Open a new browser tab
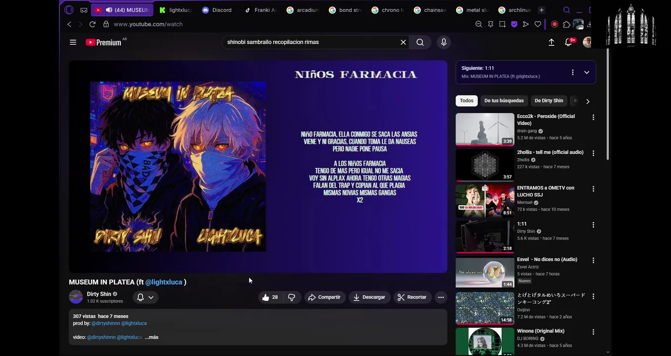The width and height of the screenshot is (671, 356). coord(542,10)
